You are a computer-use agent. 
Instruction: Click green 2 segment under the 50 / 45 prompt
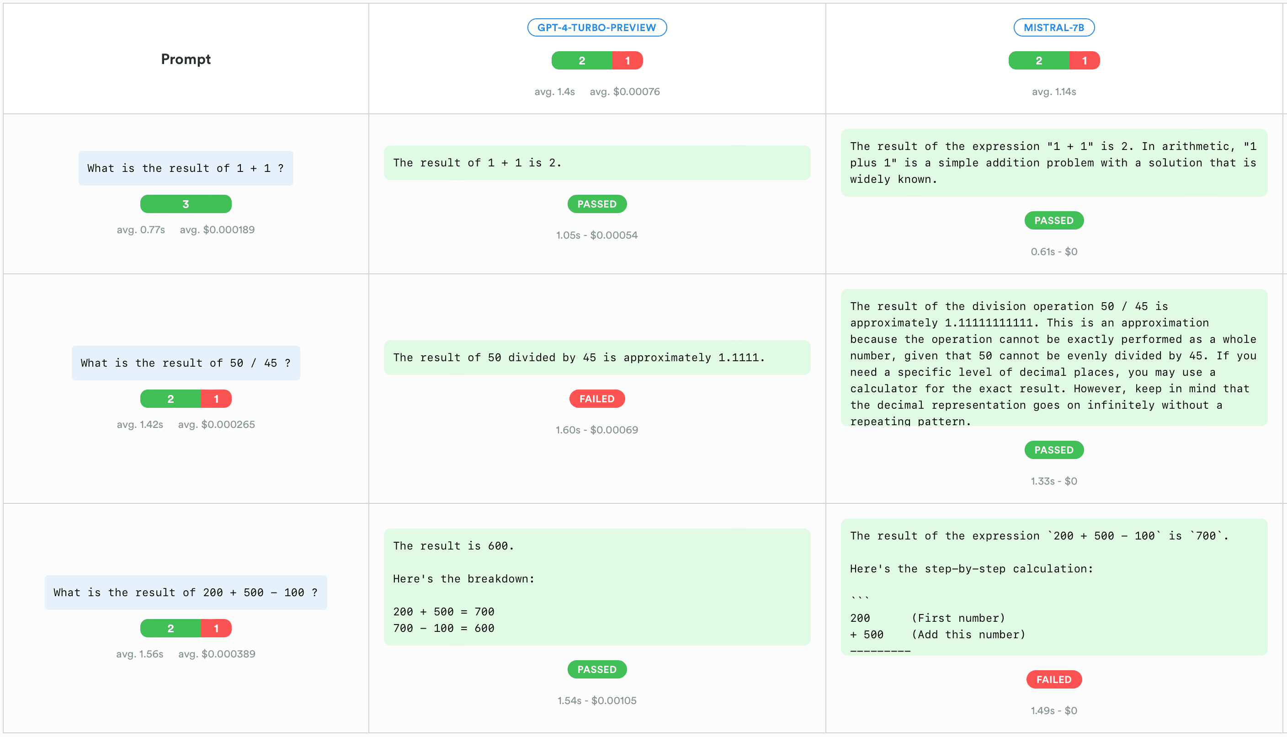[x=170, y=399]
